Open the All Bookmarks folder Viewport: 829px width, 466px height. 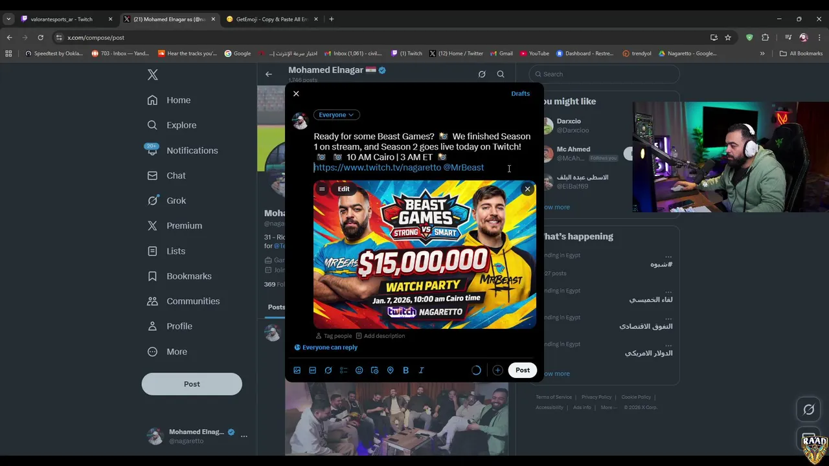pyautogui.click(x=801, y=54)
